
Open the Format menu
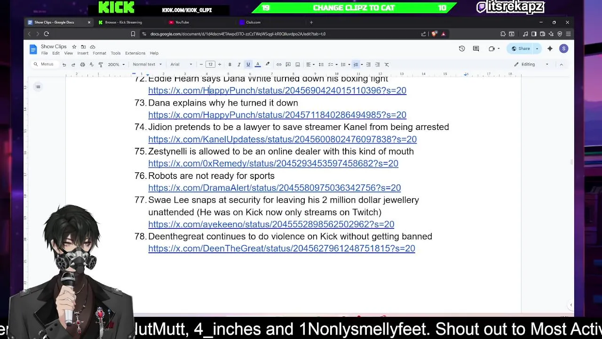pos(99,53)
